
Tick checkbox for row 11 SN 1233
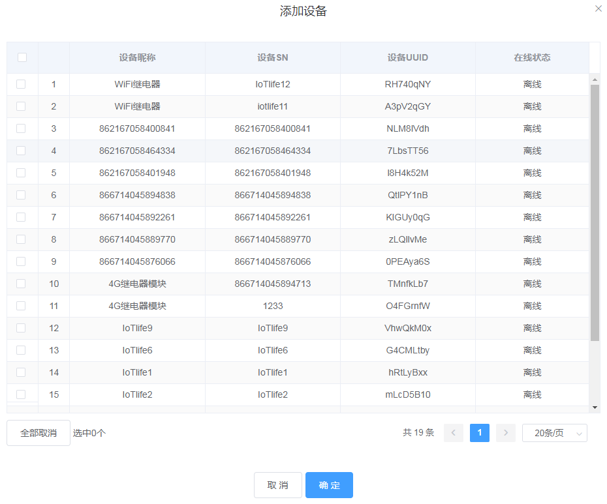21,306
